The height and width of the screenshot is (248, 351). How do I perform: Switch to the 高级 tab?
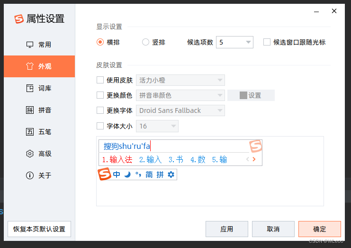pyautogui.click(x=39, y=154)
